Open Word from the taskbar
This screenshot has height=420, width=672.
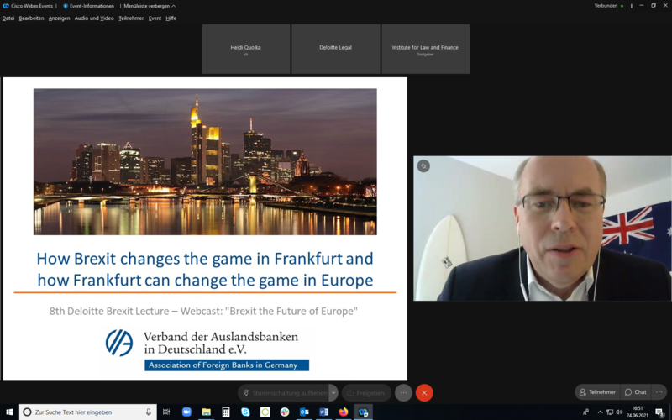click(x=324, y=412)
